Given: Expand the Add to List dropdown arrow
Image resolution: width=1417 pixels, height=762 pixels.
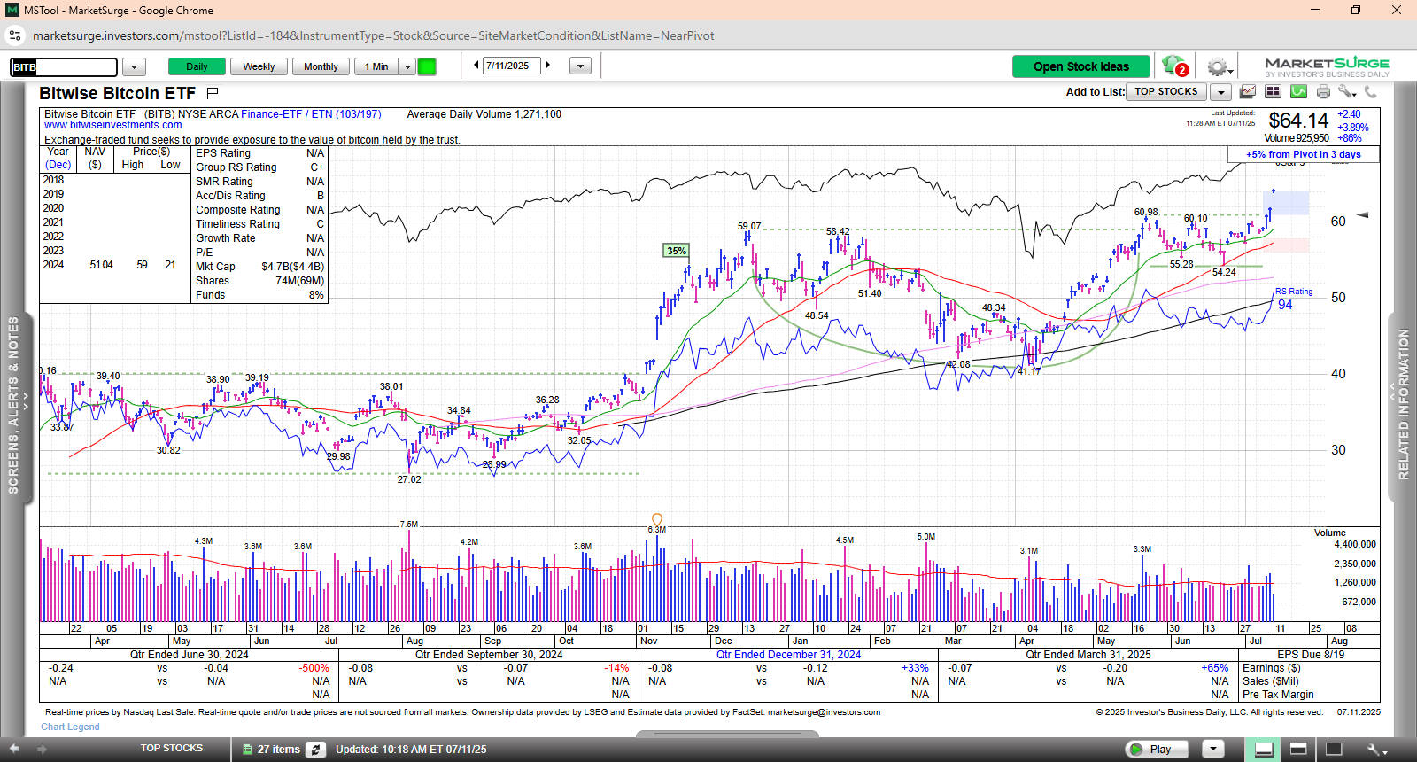Looking at the screenshot, I should pyautogui.click(x=1220, y=92).
